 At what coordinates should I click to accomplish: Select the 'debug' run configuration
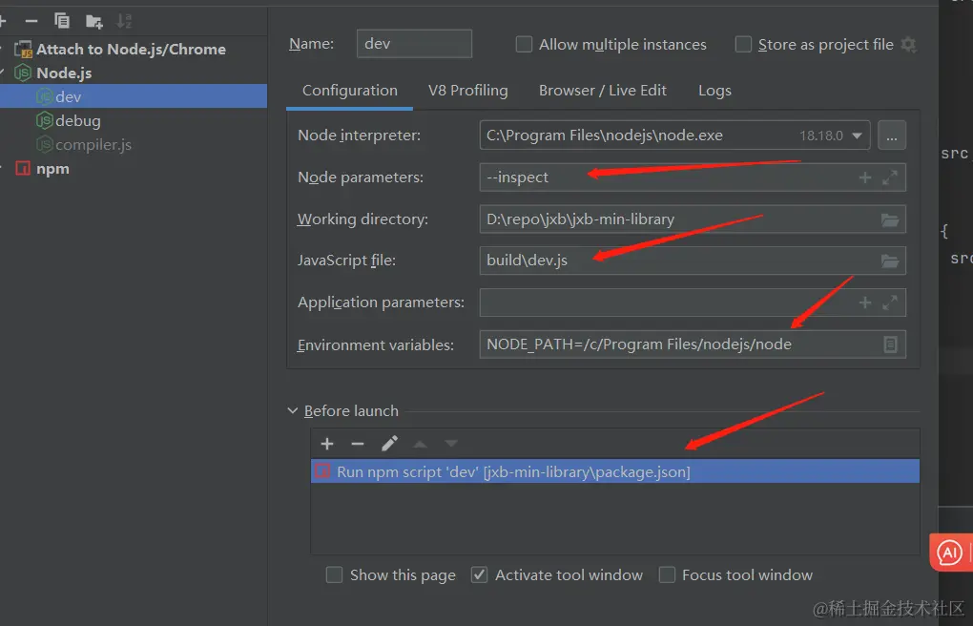pyautogui.click(x=77, y=120)
